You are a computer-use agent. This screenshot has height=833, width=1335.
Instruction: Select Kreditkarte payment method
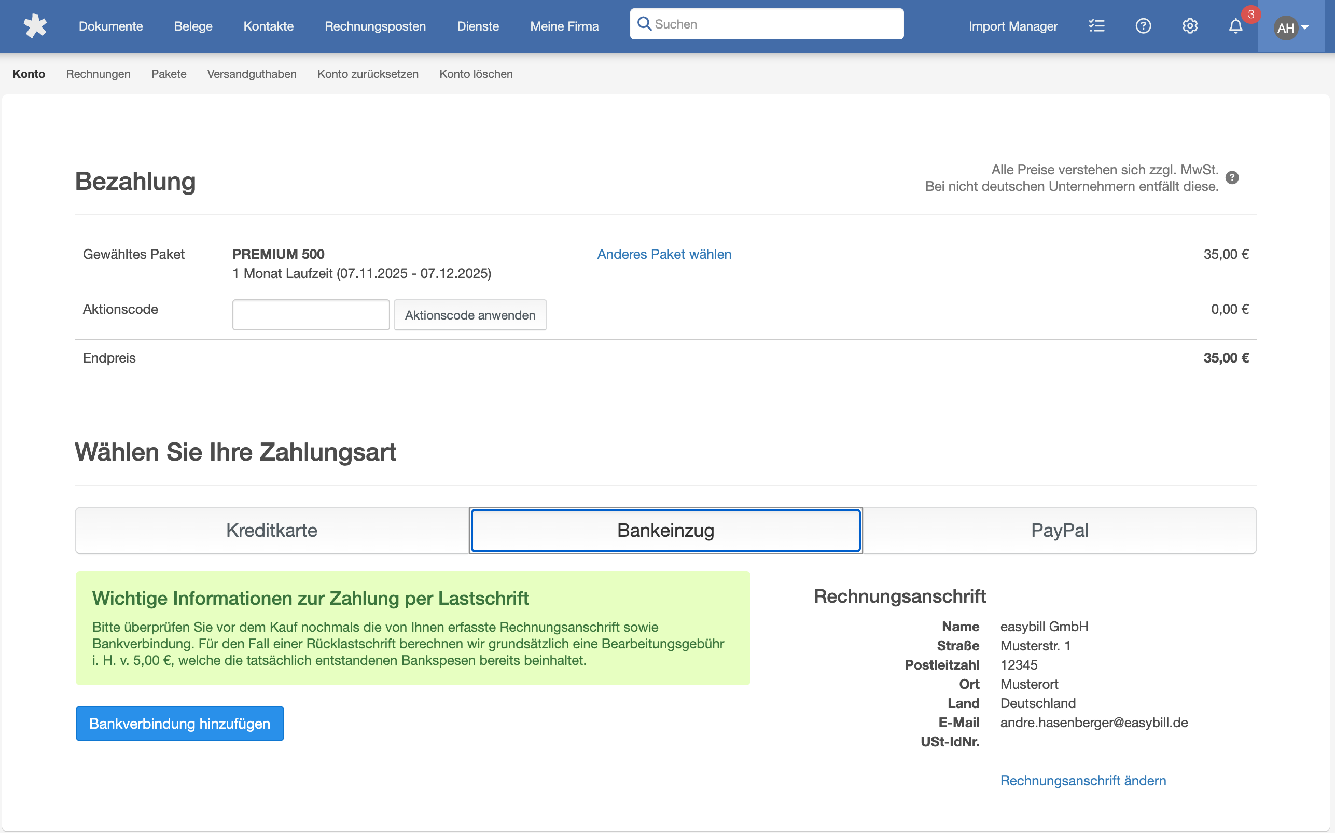pyautogui.click(x=272, y=530)
